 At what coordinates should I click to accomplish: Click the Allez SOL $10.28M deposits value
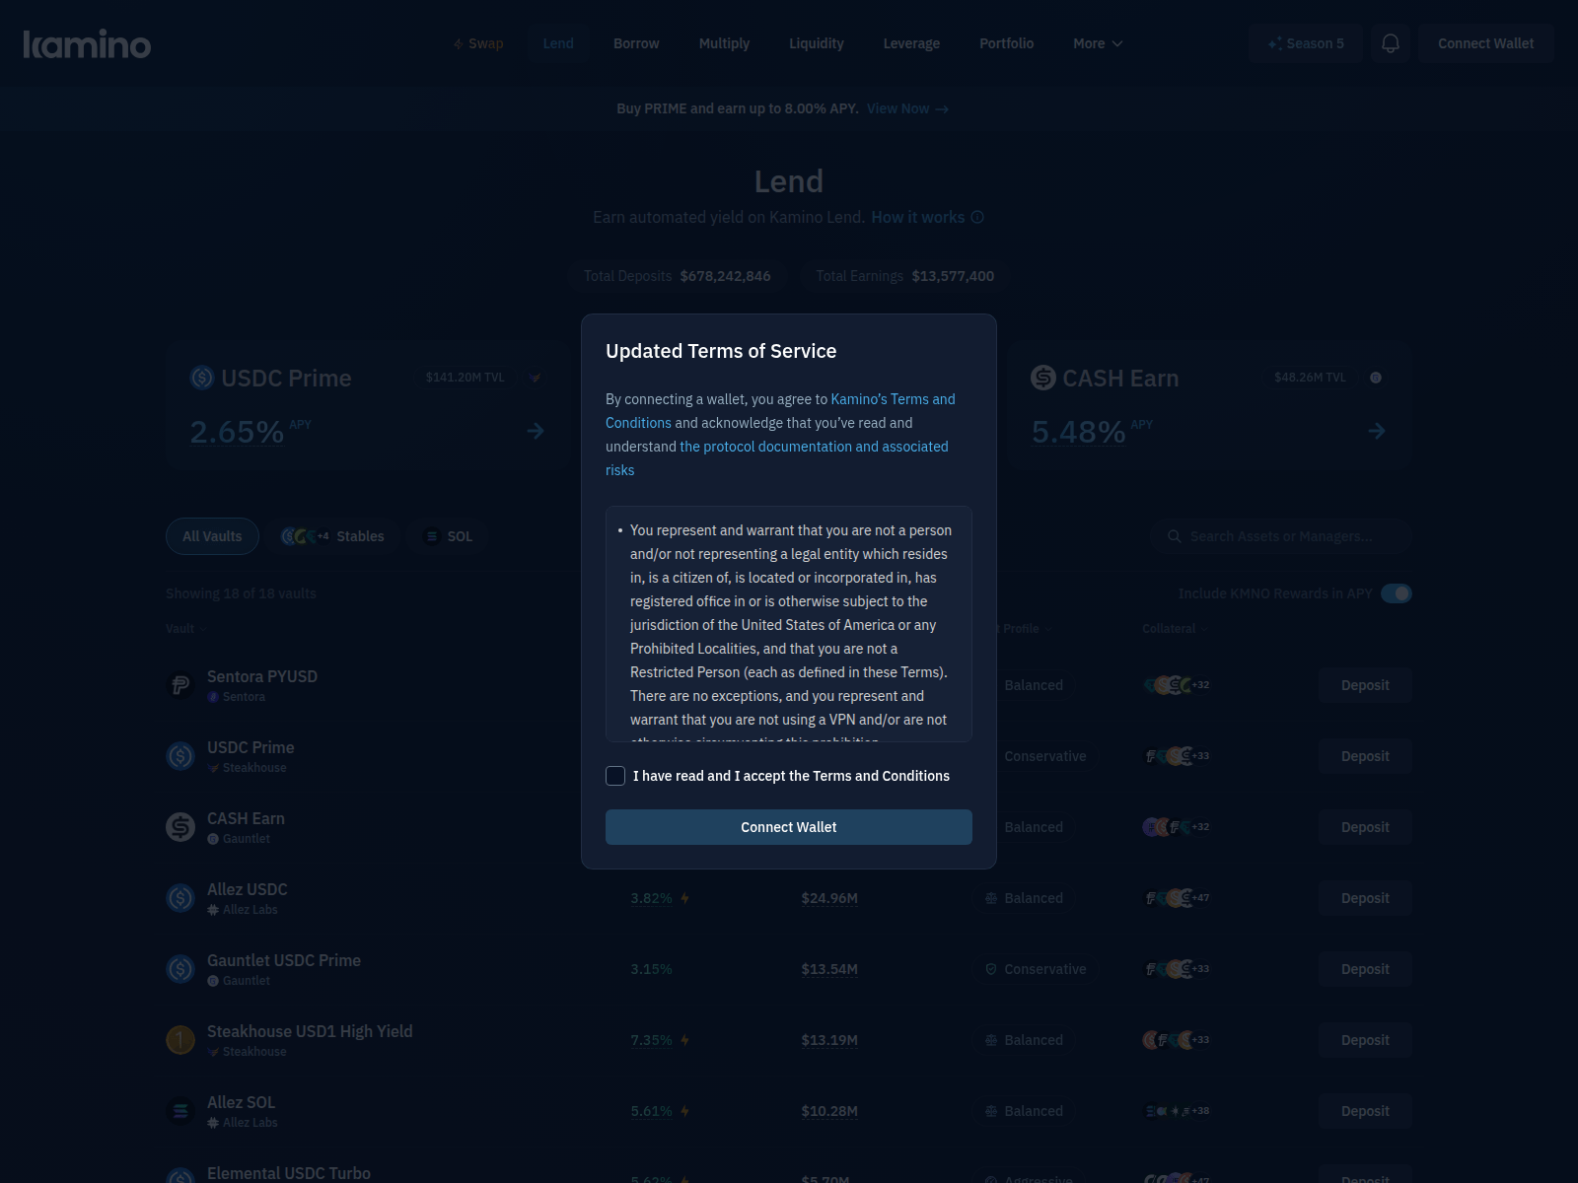pos(829,1111)
